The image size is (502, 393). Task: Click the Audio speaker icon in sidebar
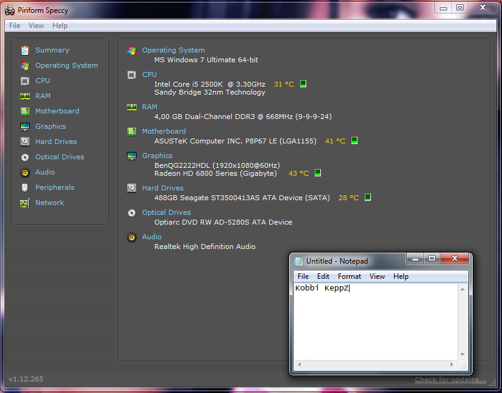(25, 172)
